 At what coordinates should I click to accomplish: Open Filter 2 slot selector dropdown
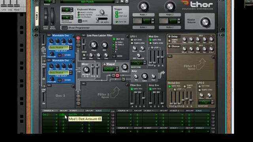[83, 84]
